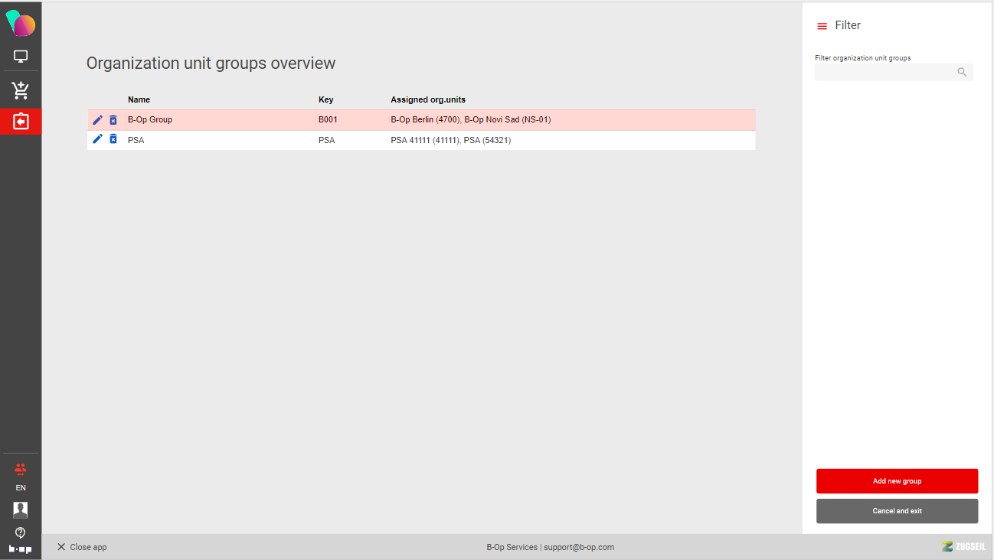Open the monitor dashboard icon in sidebar

pyautogui.click(x=21, y=57)
